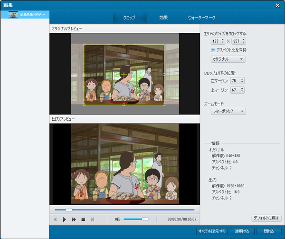
Task: Click the Play button in playback controls
Action: tap(65, 220)
